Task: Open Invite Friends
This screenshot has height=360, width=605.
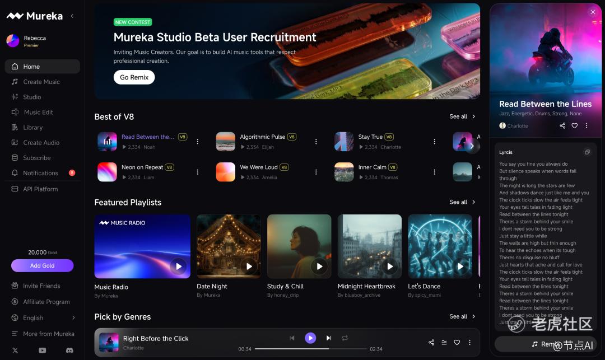Action: (43, 286)
